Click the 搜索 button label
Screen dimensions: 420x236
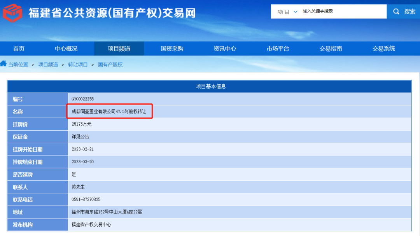[410, 12]
